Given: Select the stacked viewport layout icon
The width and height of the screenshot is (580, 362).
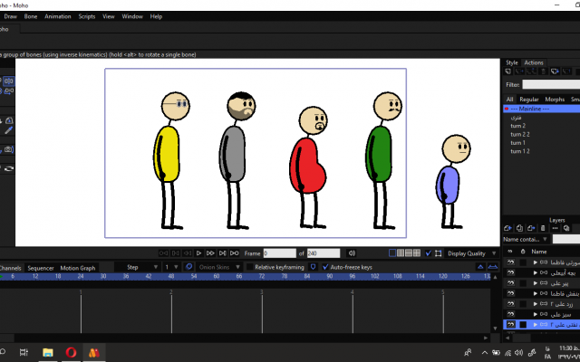Looking at the screenshot, I should (409, 253).
